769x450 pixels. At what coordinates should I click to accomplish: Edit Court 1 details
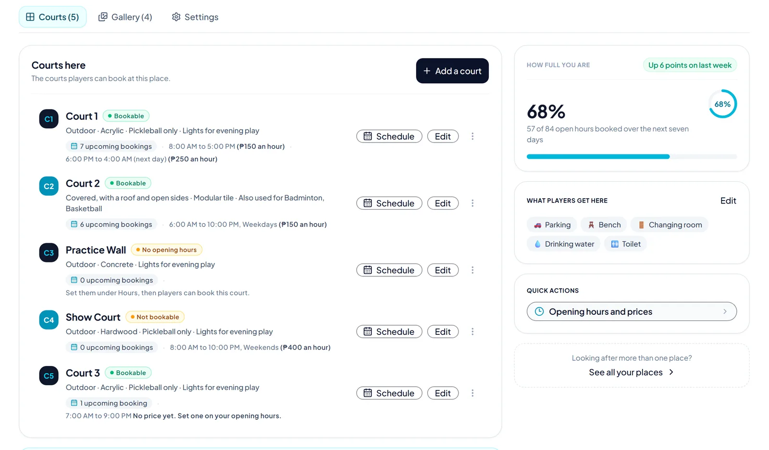click(x=443, y=136)
